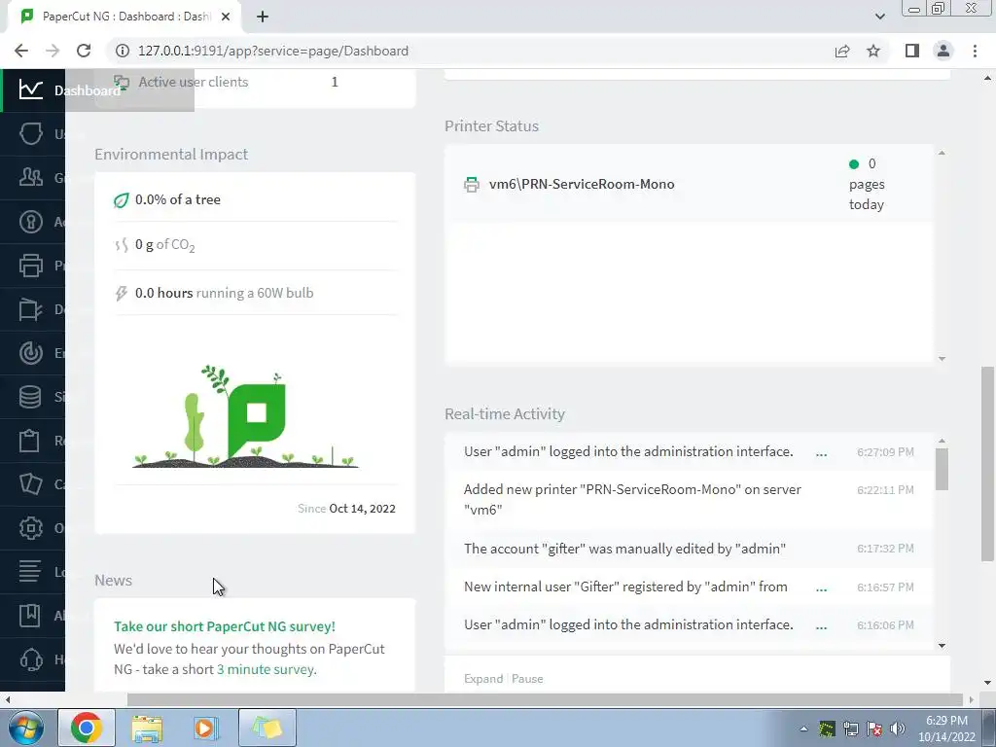Open the Users sidebar icon

point(30,133)
